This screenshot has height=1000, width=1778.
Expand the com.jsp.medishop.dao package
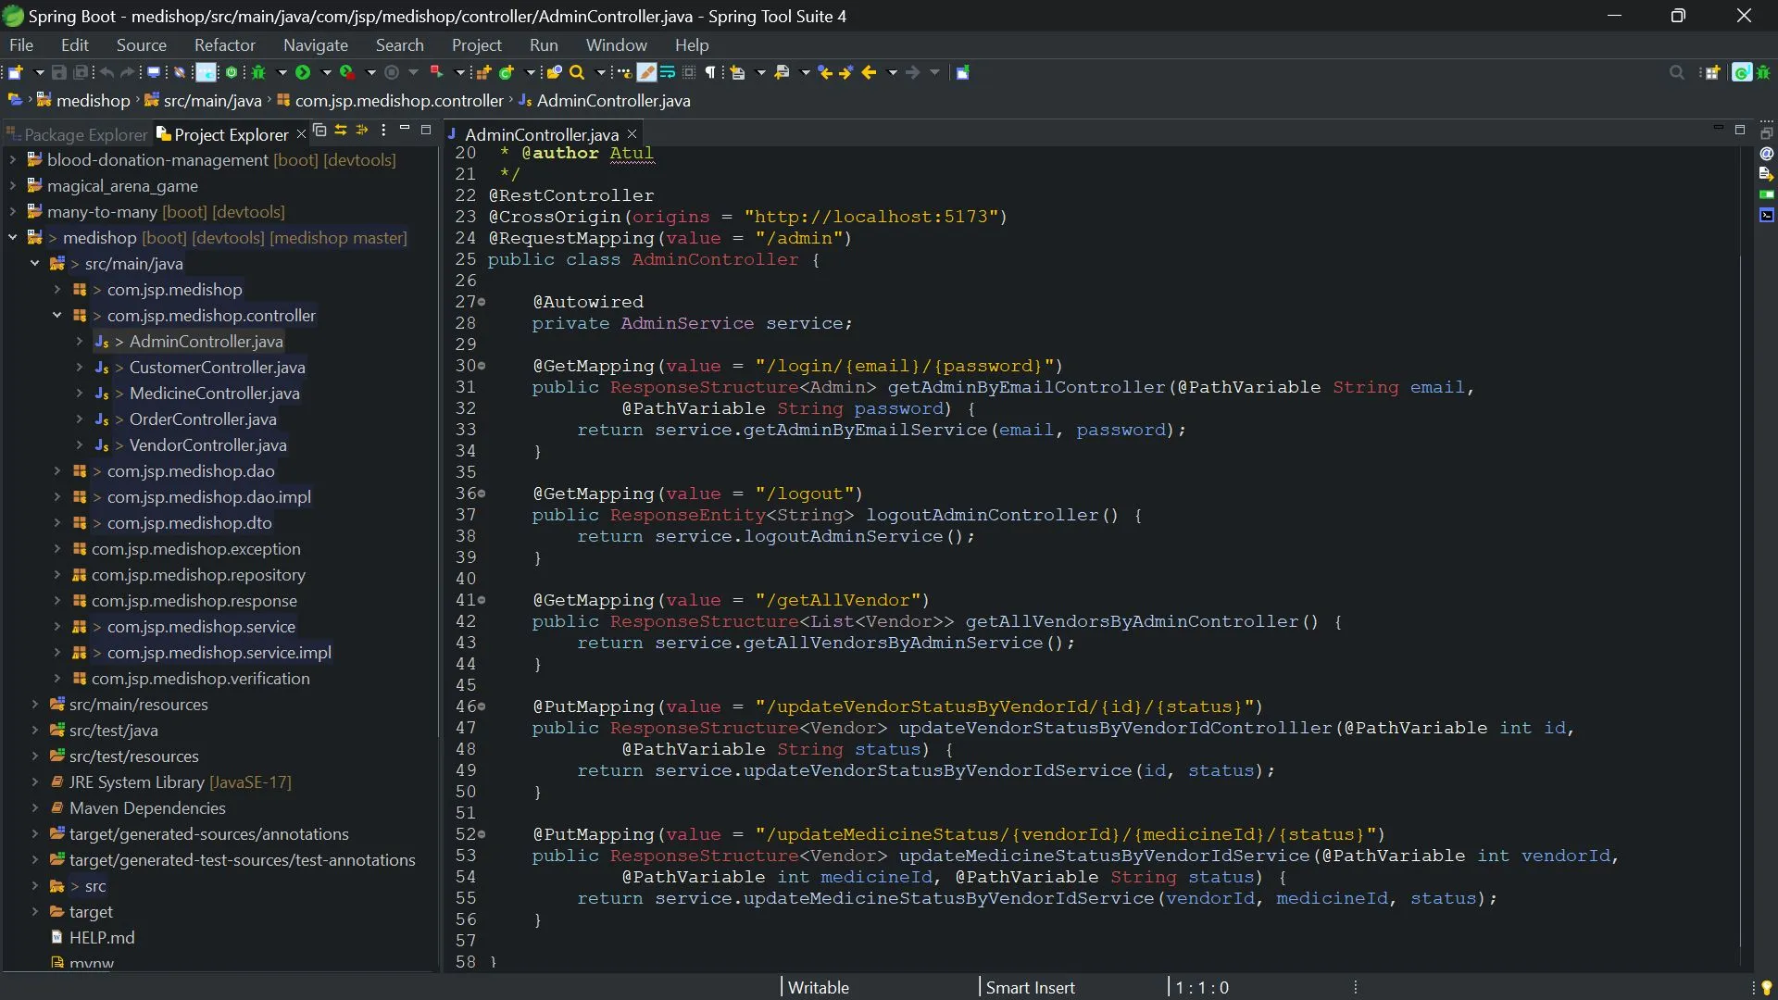[57, 471]
